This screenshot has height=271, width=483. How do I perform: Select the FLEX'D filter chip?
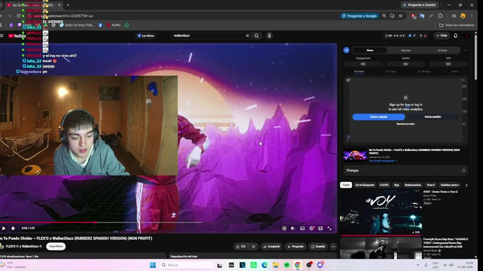[x=384, y=185]
